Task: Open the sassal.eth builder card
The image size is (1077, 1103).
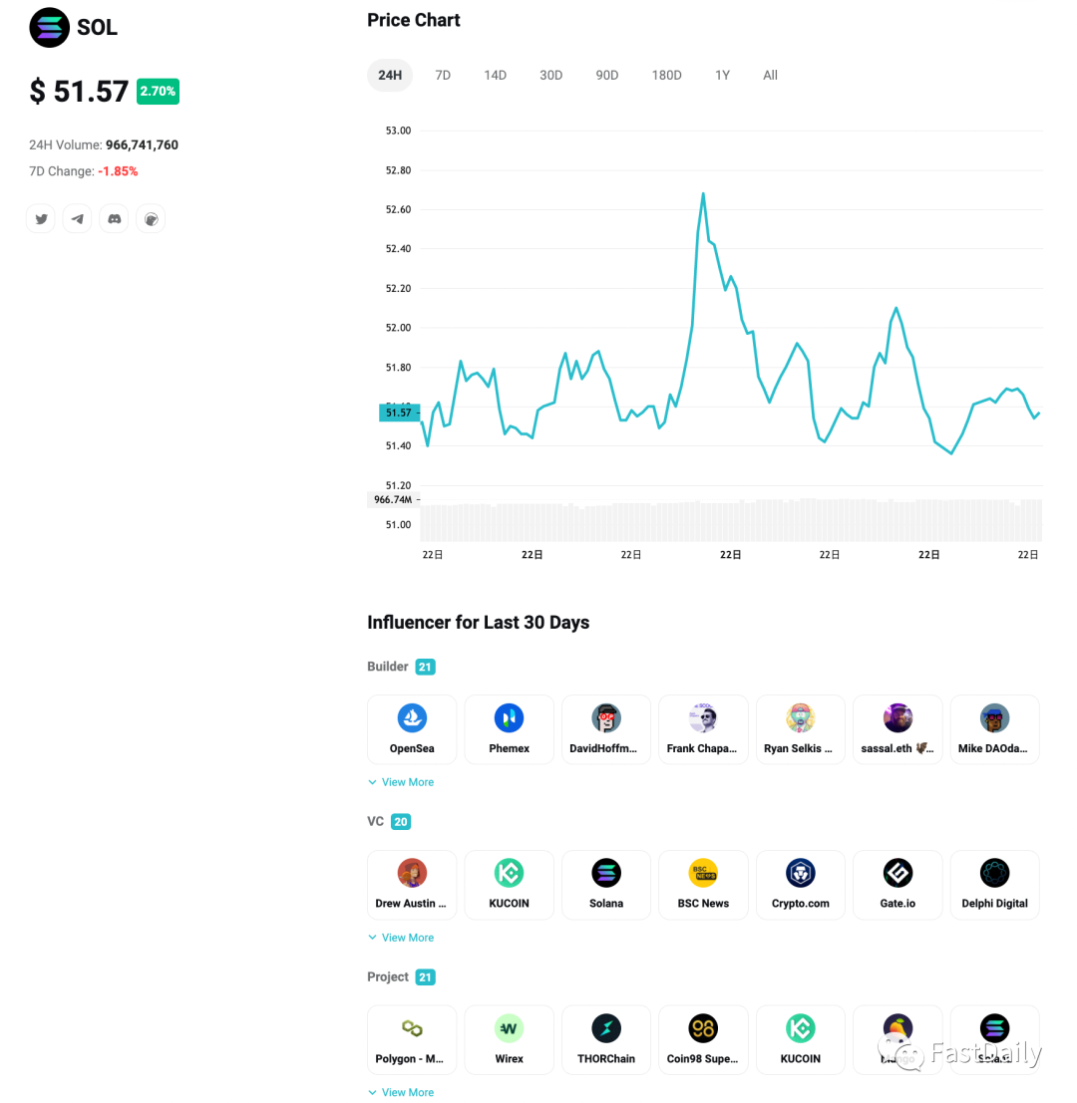Action: 897,729
